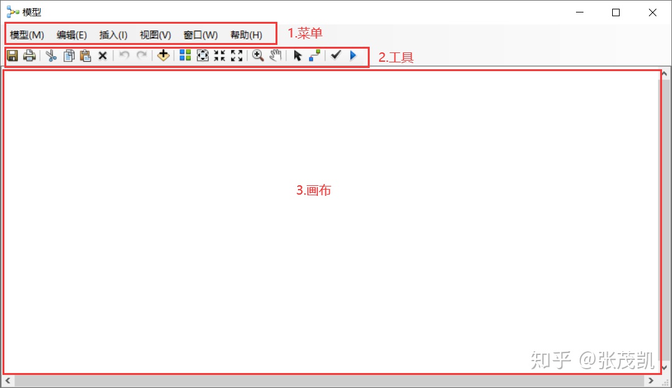Close the 模型 window
The height and width of the screenshot is (388, 672).
[652, 12]
